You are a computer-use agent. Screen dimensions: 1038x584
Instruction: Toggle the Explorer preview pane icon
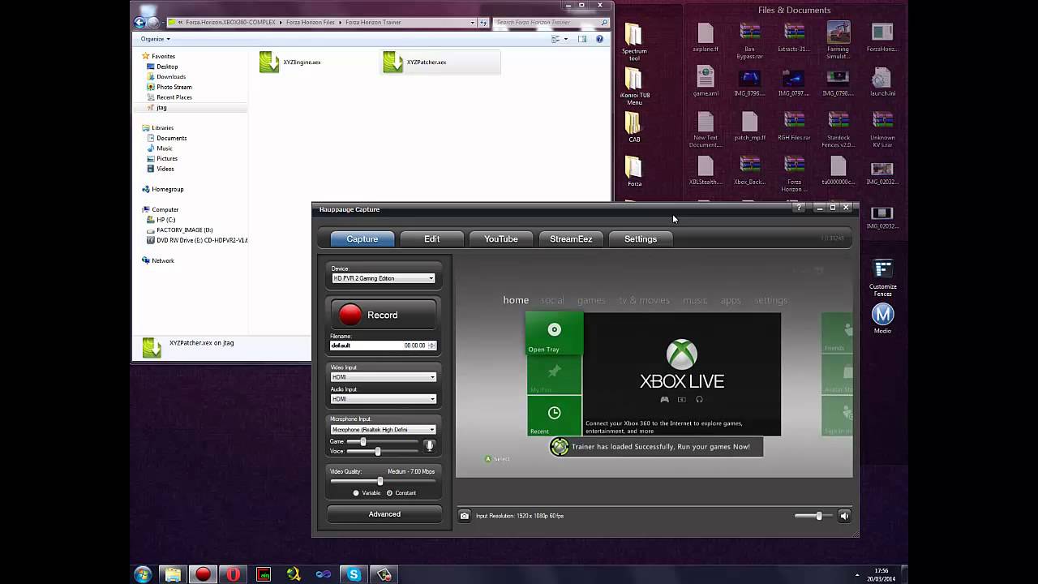[582, 39]
